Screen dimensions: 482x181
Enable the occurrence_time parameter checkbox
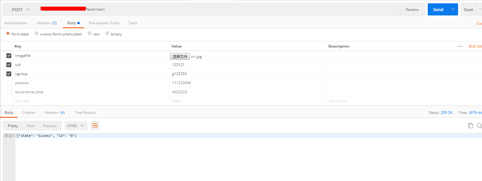click(x=9, y=92)
